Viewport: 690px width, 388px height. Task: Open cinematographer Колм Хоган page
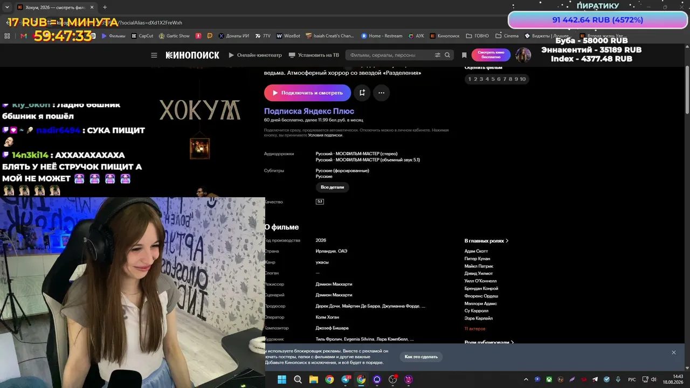327,317
